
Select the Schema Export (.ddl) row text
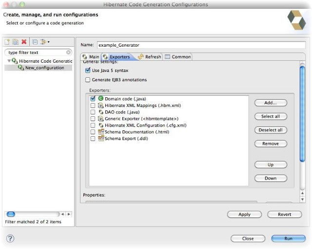tap(126, 139)
